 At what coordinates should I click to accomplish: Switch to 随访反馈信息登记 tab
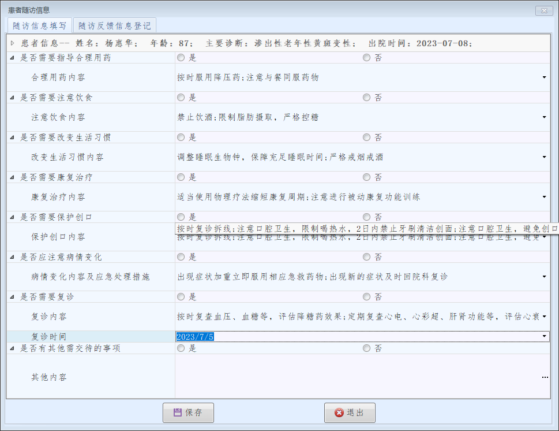[x=114, y=25]
